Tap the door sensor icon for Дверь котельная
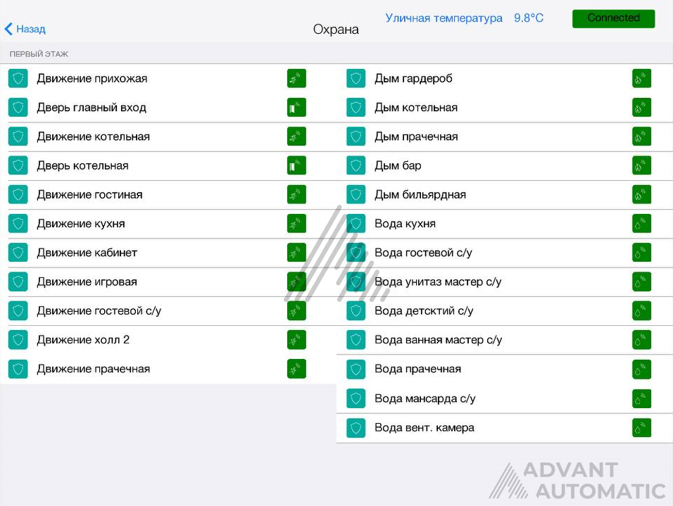Image resolution: width=673 pixels, height=506 pixels. coord(296,165)
